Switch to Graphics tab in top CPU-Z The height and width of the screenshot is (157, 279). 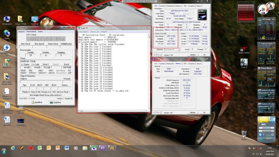[192, 6]
